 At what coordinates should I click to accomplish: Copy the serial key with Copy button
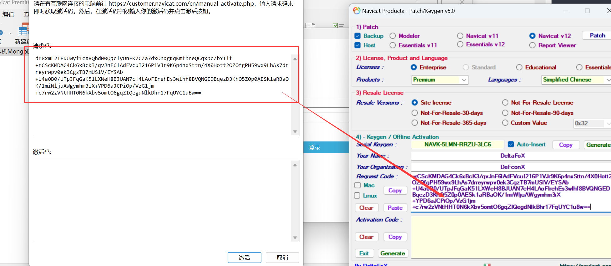[x=566, y=145]
